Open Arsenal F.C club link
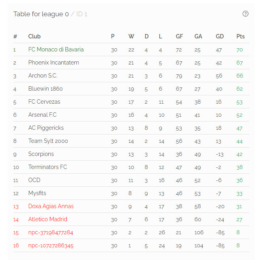The image size is (258, 260). pos(42,115)
